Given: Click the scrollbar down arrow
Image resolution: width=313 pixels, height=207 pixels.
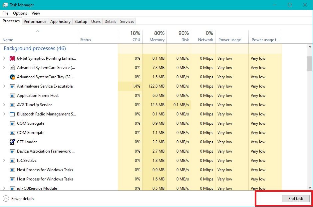Looking at the screenshot, I should pyautogui.click(x=310, y=187).
